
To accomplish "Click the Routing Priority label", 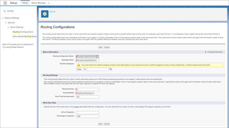I will tap(68, 89).
